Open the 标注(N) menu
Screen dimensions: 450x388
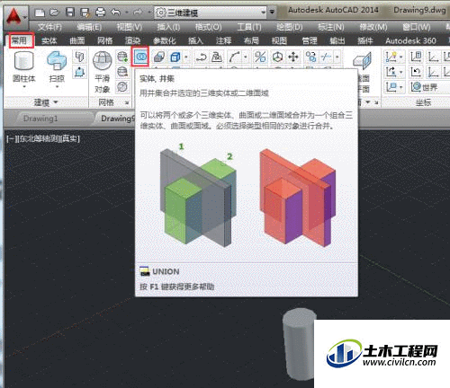331,27
